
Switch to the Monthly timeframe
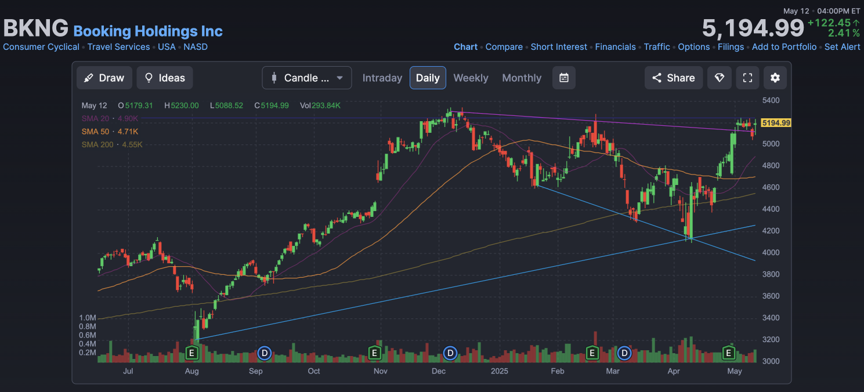point(522,78)
